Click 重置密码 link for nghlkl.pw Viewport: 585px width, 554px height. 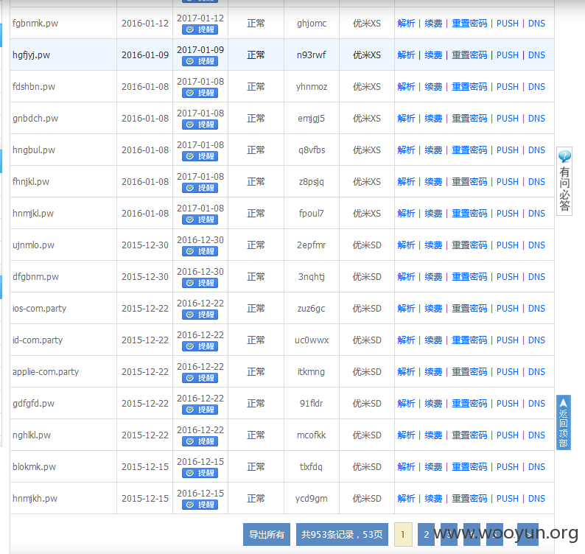(x=469, y=435)
